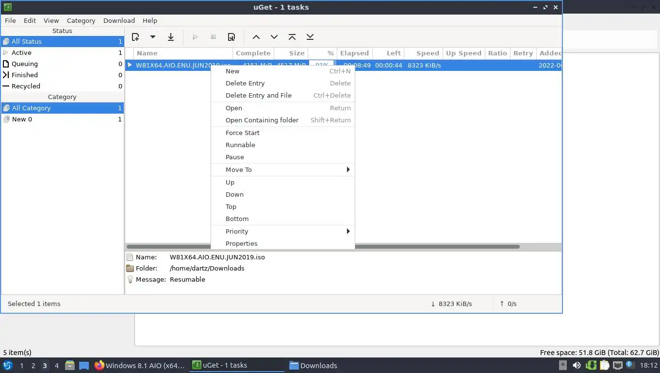Choose Runnable in the context menu
This screenshot has height=373, width=660.
[283, 145]
